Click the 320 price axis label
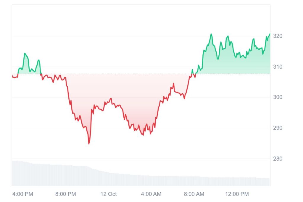The width and height of the screenshot is (303, 202). [x=278, y=36]
